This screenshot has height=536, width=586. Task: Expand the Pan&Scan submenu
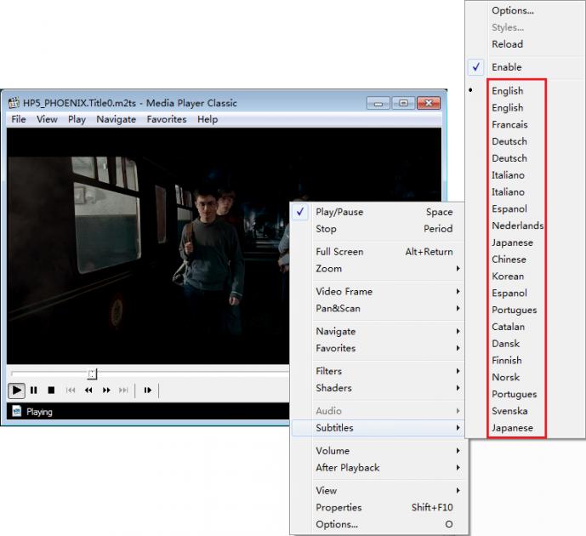click(378, 308)
